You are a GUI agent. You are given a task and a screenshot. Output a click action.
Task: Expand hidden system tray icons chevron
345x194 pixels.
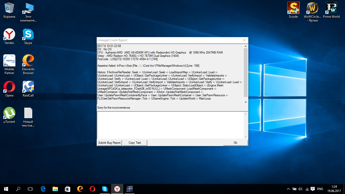click(x=288, y=189)
